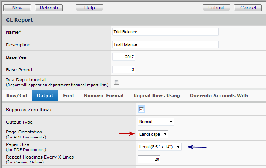
Task: Go to the Font tab
Action: pos(69,96)
